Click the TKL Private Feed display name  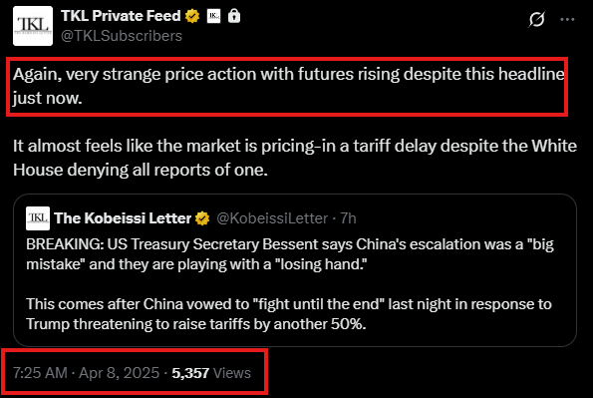click(121, 16)
